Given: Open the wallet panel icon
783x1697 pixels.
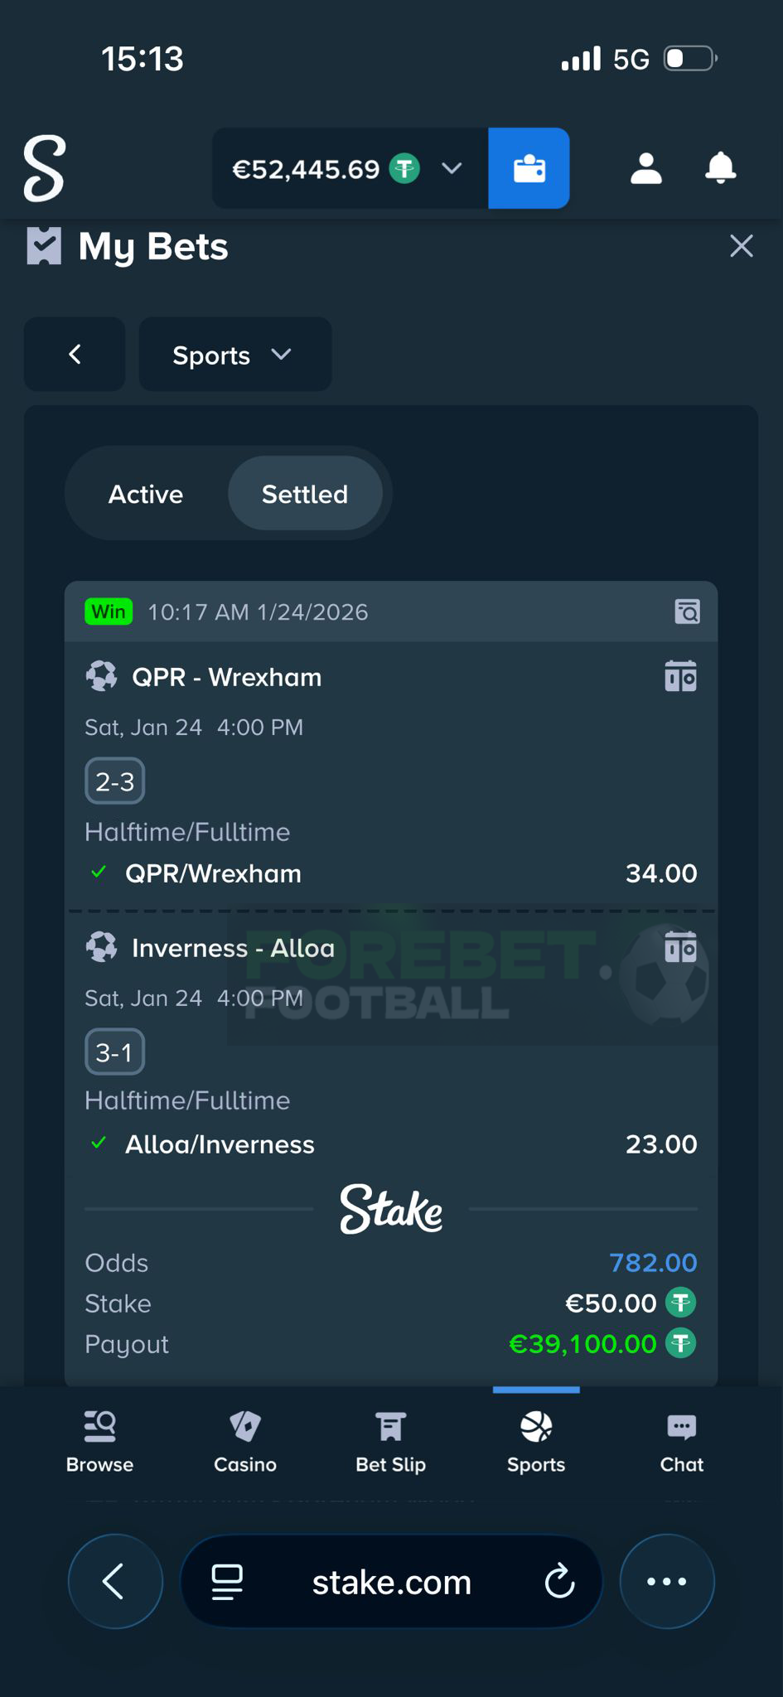Looking at the screenshot, I should point(529,168).
